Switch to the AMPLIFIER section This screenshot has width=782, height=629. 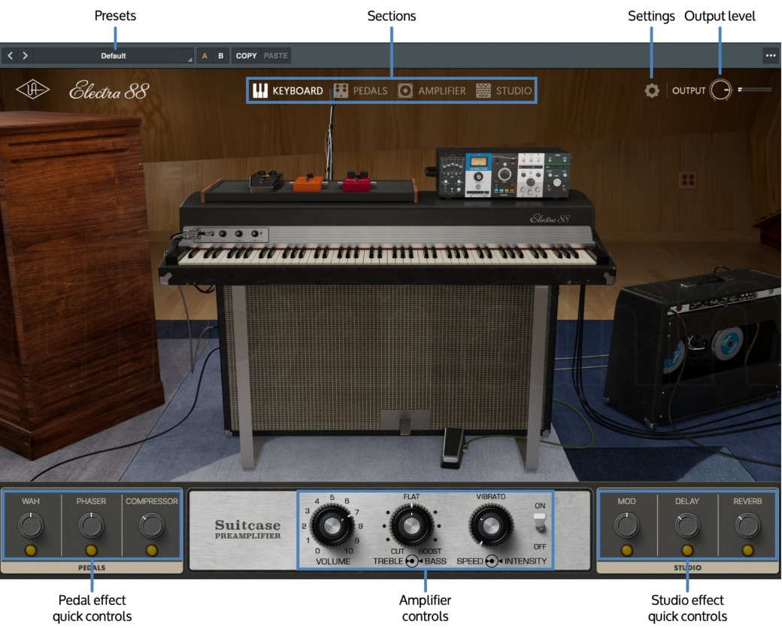click(432, 91)
